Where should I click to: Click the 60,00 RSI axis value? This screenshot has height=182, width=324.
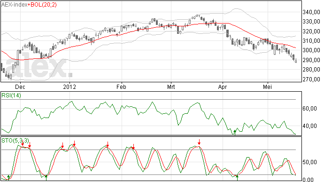(x=309, y=109)
